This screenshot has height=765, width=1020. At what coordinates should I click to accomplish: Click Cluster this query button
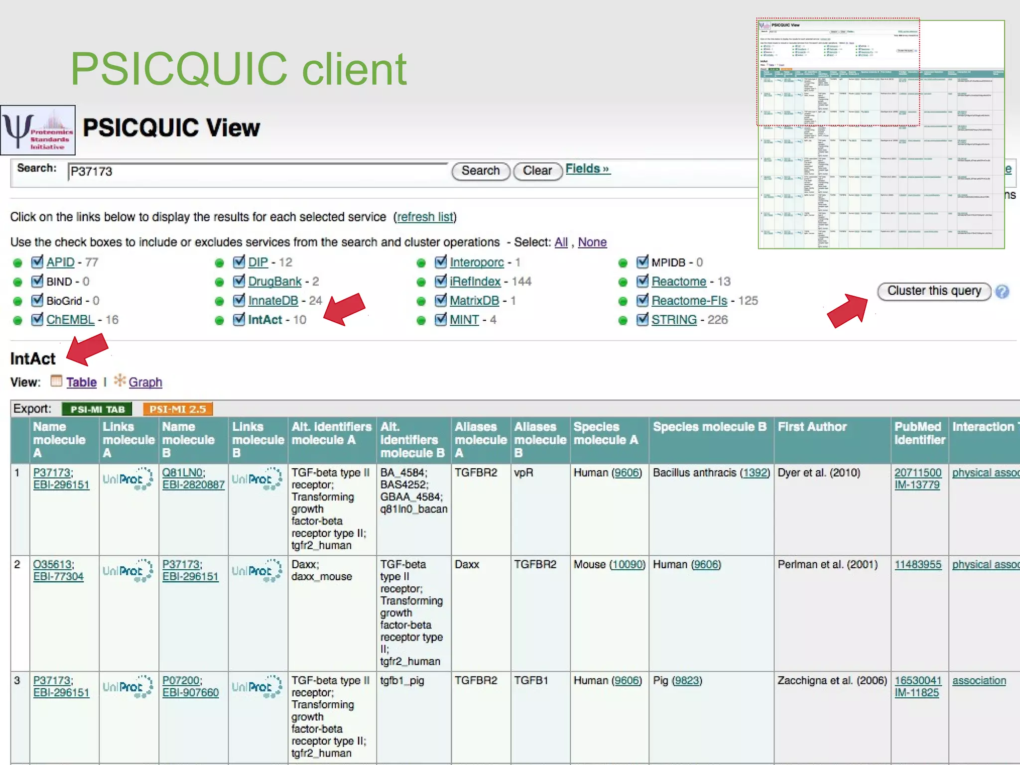(934, 291)
